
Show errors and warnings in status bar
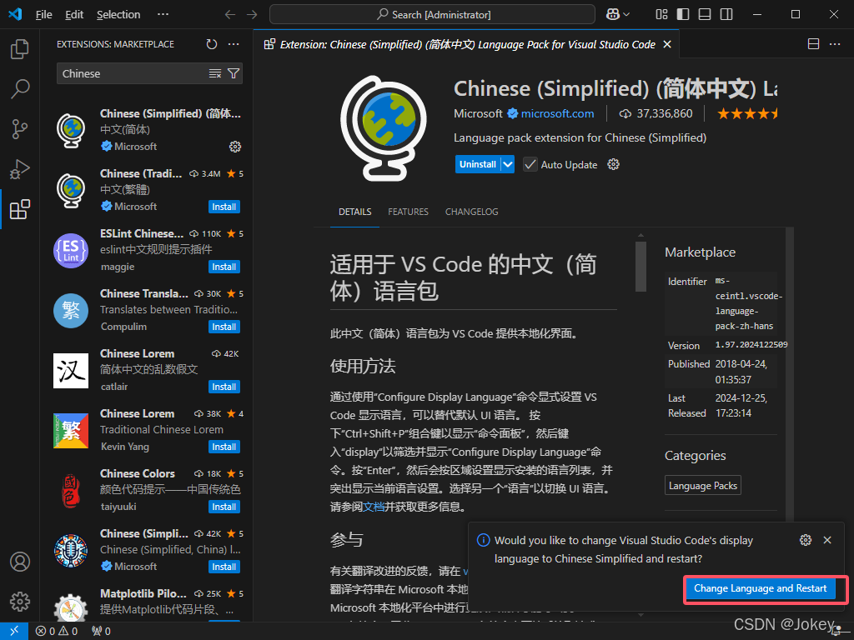(x=57, y=632)
